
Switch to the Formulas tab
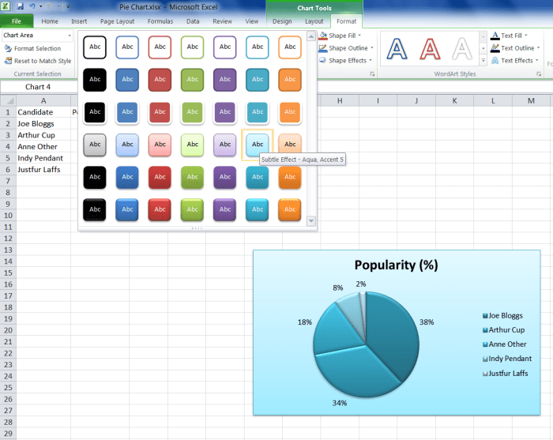tap(160, 21)
